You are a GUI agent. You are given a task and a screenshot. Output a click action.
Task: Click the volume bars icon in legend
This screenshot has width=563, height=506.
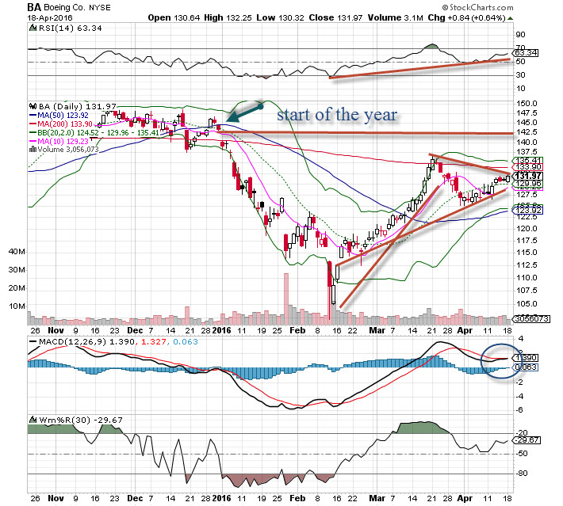[x=32, y=147]
